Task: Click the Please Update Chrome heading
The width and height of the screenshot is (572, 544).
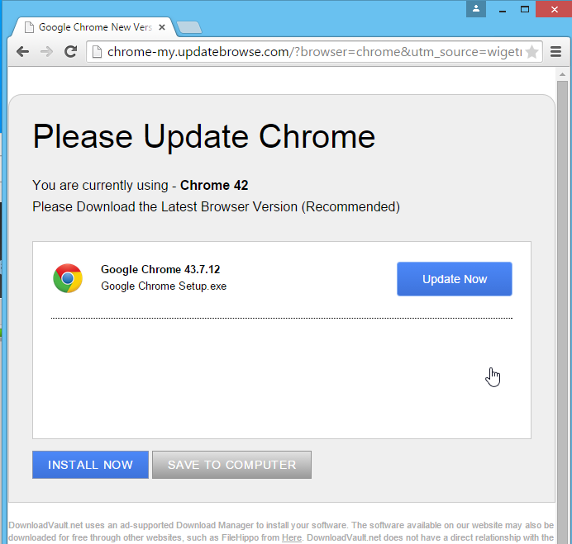Action: (204, 137)
